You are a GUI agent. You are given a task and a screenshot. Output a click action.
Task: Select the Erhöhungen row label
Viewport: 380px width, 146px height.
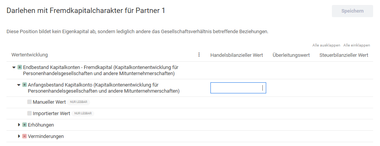point(41,125)
